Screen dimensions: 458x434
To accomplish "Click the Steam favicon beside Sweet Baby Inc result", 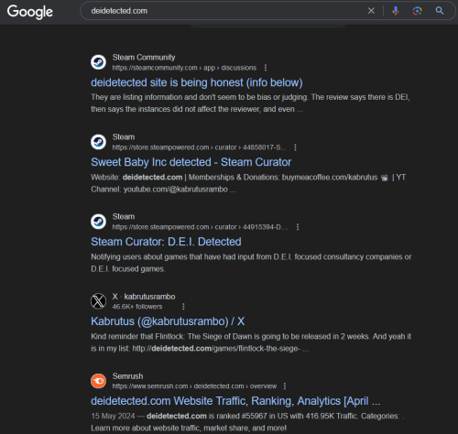I will (98, 142).
